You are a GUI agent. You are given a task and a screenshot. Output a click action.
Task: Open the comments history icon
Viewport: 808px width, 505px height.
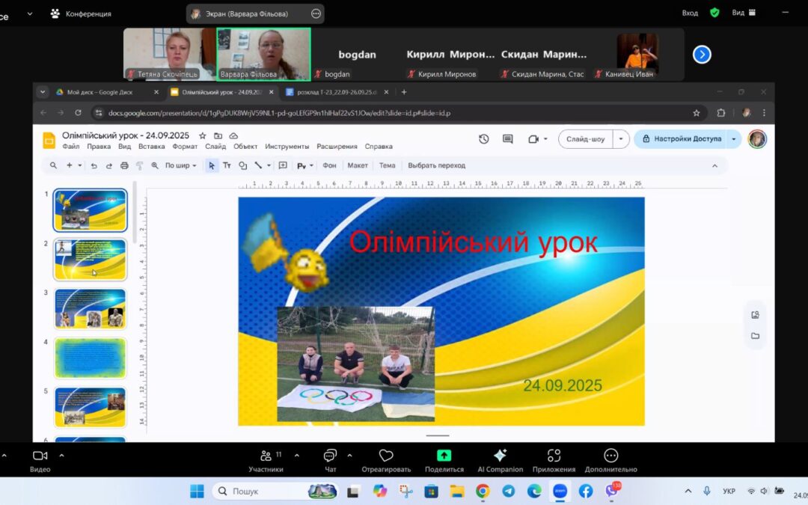click(x=508, y=139)
